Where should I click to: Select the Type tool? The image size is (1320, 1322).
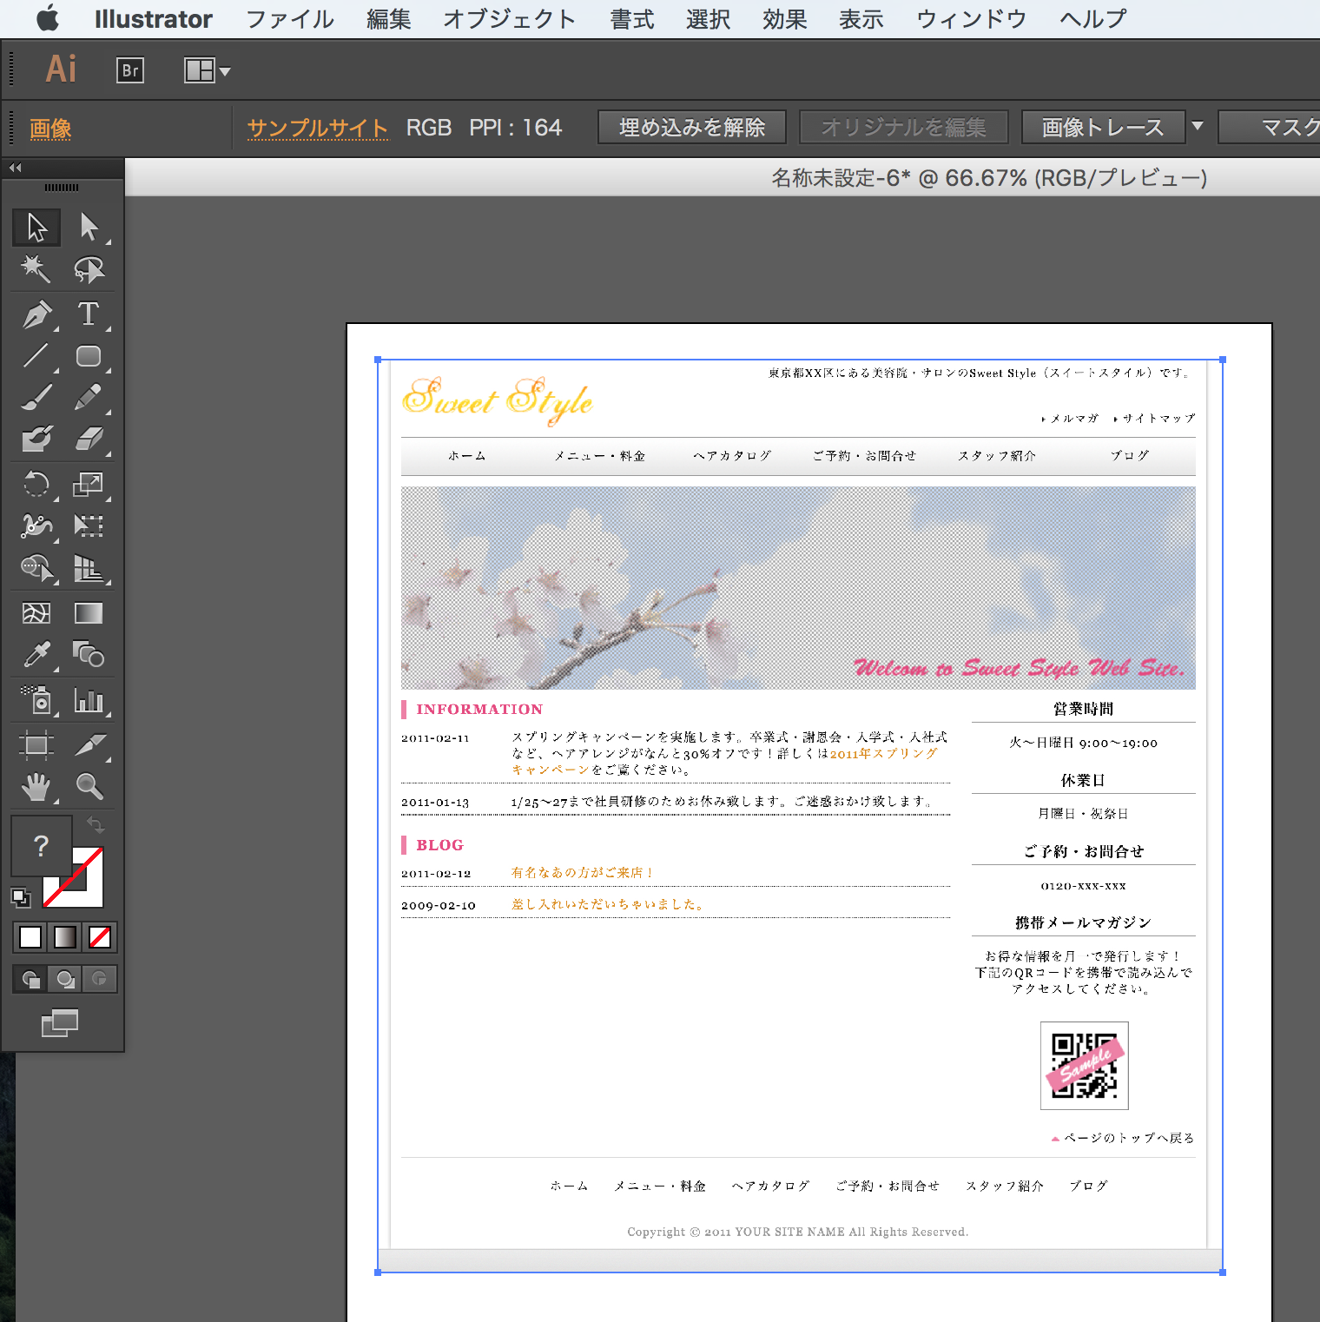(x=89, y=314)
